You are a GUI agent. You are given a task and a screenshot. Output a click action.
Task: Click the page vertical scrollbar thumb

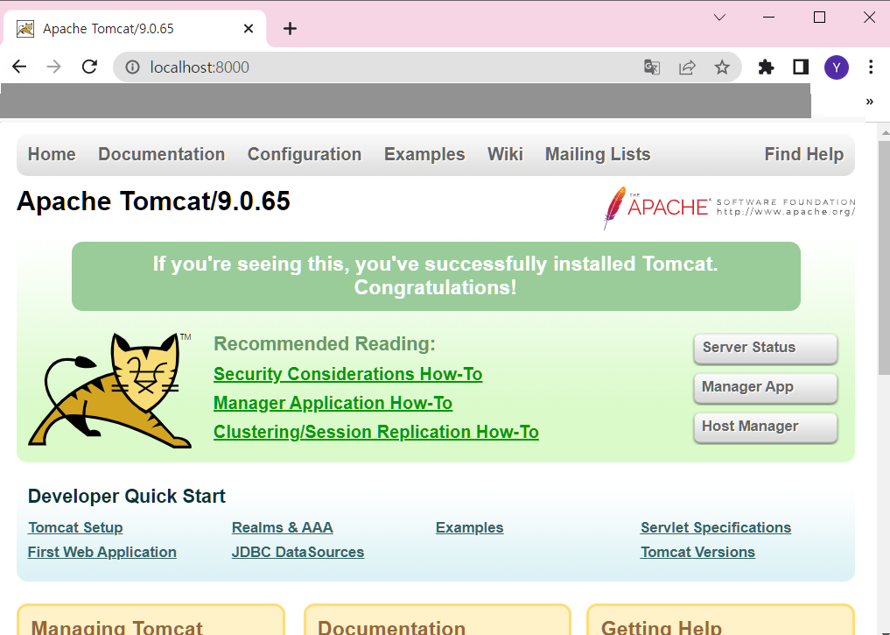click(884, 258)
